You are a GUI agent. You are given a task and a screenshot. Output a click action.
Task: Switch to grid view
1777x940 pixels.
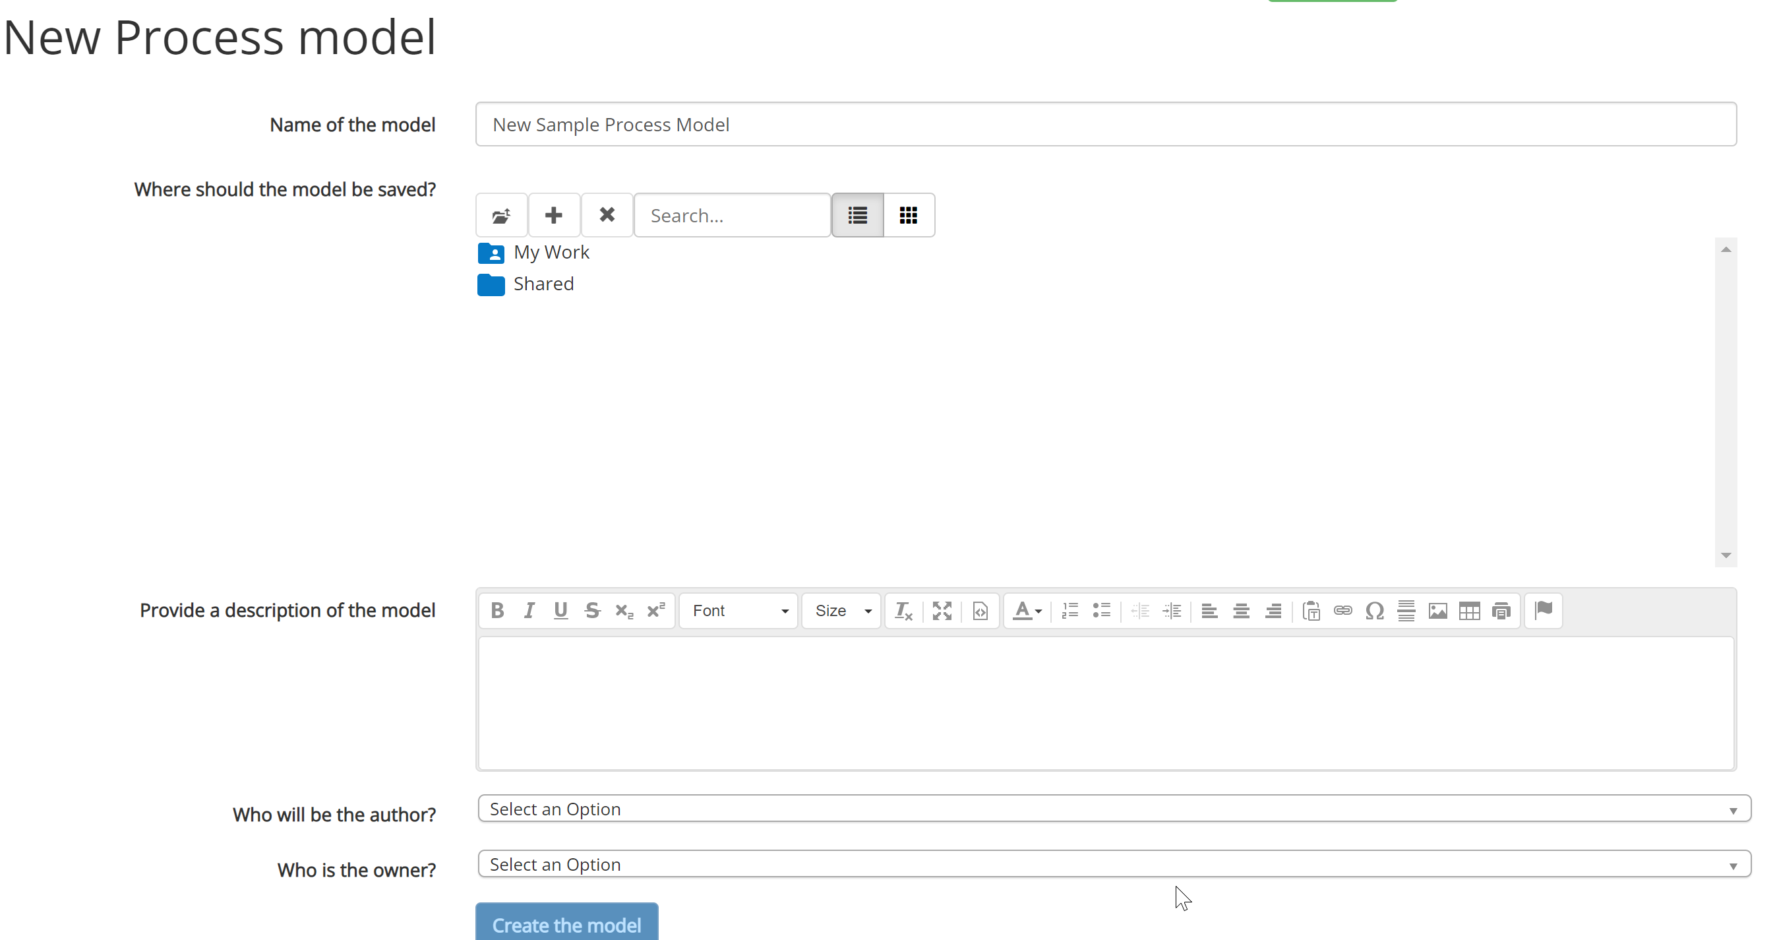pyautogui.click(x=909, y=215)
